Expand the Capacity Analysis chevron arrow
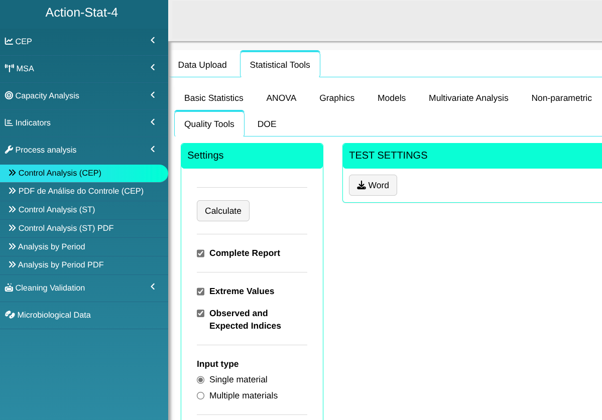The image size is (602, 420). 153,95
